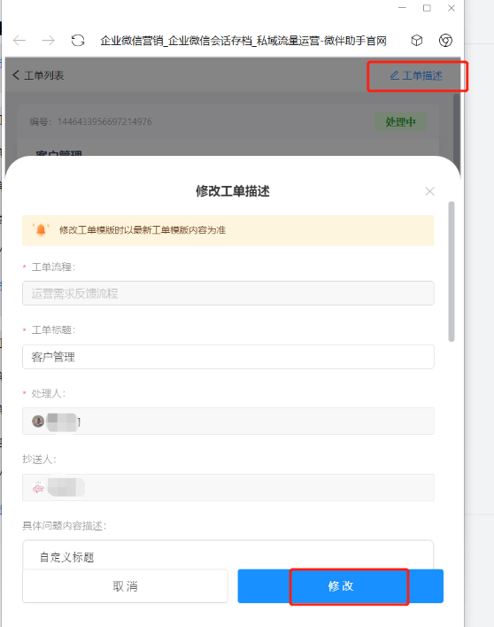Open the 处理人 selector field
Screen dimensions: 494x627
[228, 421]
